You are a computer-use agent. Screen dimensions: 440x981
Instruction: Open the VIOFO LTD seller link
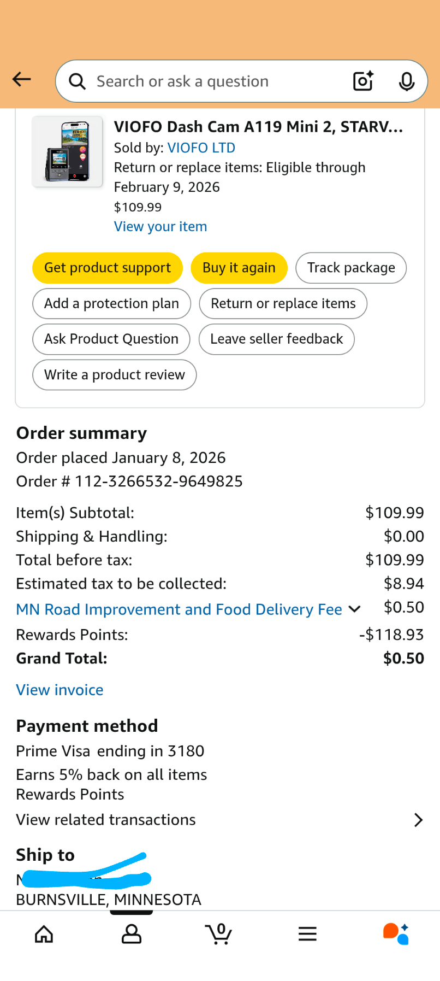coord(201,148)
